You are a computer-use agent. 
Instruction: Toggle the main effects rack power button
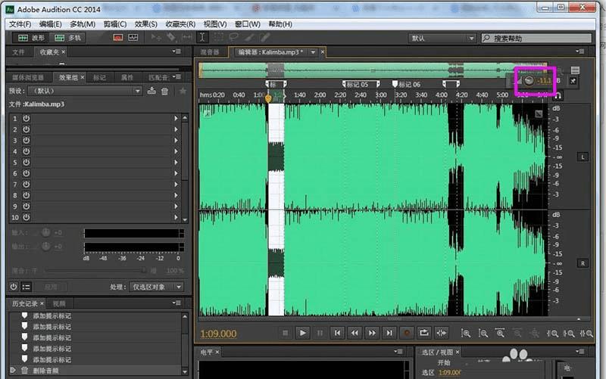pyautogui.click(x=14, y=287)
